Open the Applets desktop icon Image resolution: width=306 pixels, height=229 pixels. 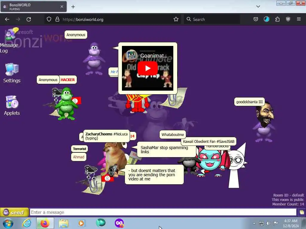12,106
